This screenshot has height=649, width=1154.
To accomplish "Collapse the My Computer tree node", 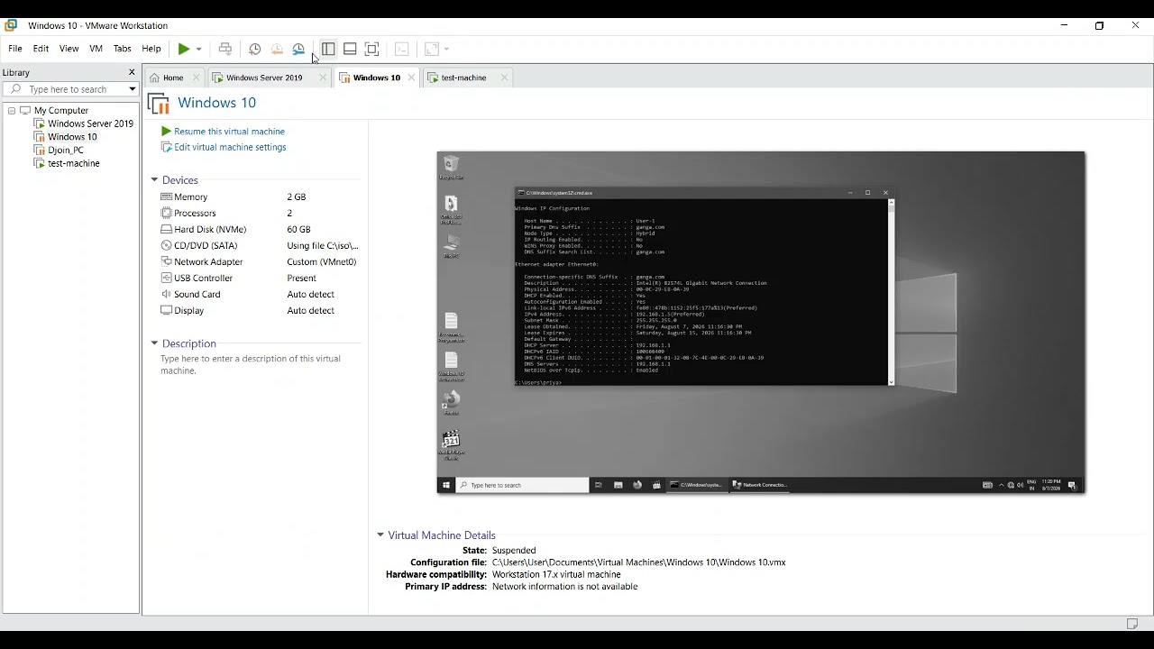I will point(12,111).
